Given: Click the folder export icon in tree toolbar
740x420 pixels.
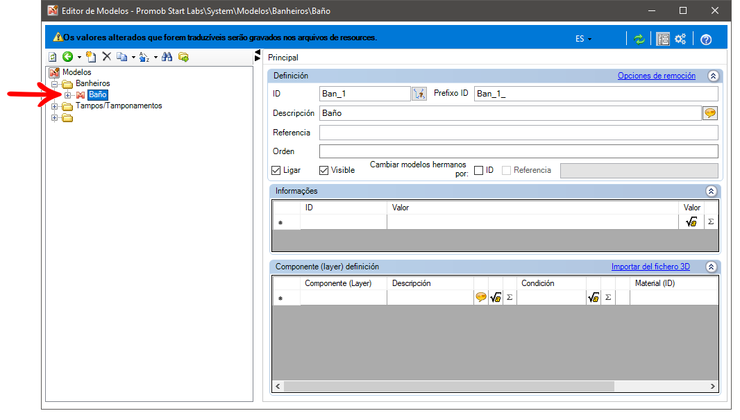Looking at the screenshot, I should tap(183, 57).
